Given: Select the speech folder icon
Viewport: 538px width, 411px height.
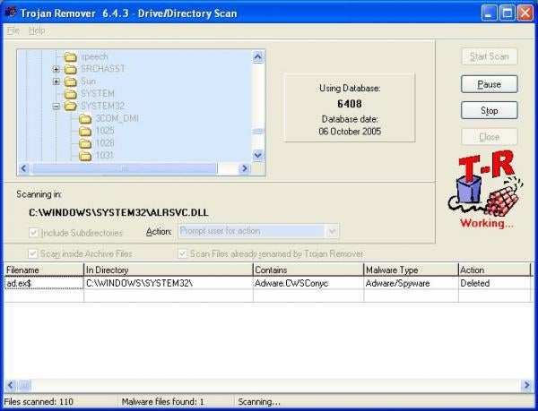Looking at the screenshot, I should [70, 56].
